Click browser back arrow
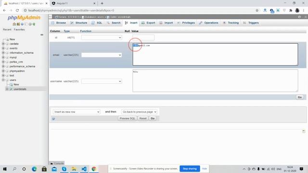This screenshot has height=173, width=308. (x=4, y=11)
